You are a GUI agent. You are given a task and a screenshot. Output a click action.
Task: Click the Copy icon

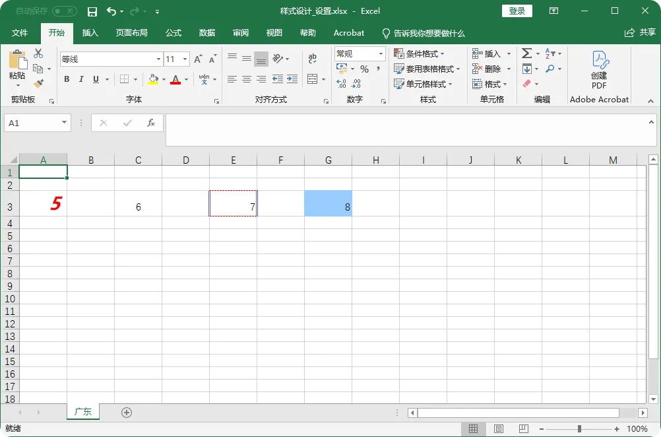(x=38, y=69)
